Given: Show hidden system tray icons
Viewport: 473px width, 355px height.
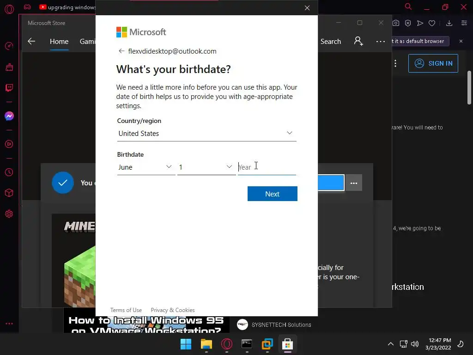Looking at the screenshot, I should [x=391, y=344].
